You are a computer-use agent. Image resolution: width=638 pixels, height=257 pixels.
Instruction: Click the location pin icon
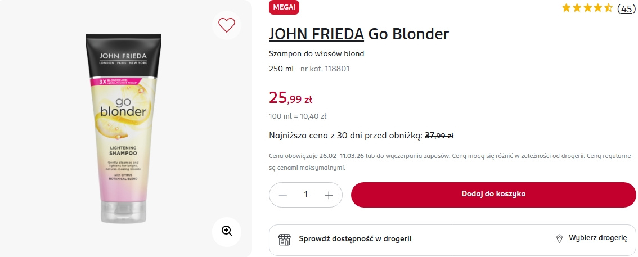pyautogui.click(x=559, y=238)
